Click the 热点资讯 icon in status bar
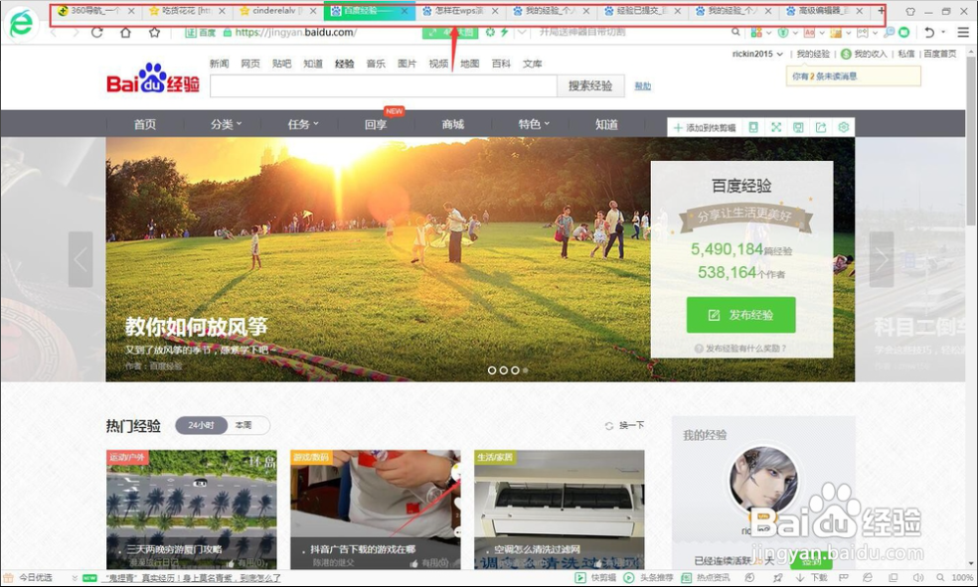This screenshot has width=978, height=587. [686, 578]
